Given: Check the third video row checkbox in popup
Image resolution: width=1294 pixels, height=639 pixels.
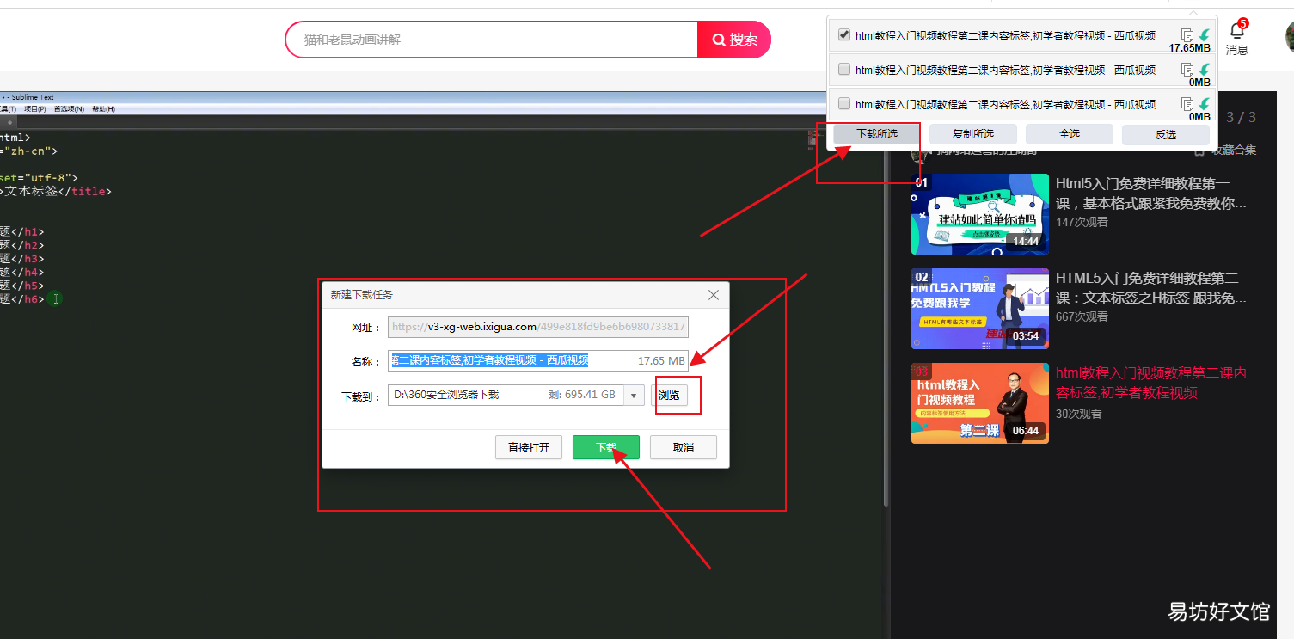Looking at the screenshot, I should click(844, 103).
